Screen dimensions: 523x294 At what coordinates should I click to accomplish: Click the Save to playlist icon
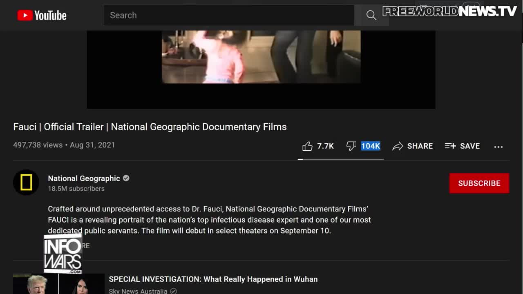(x=450, y=146)
